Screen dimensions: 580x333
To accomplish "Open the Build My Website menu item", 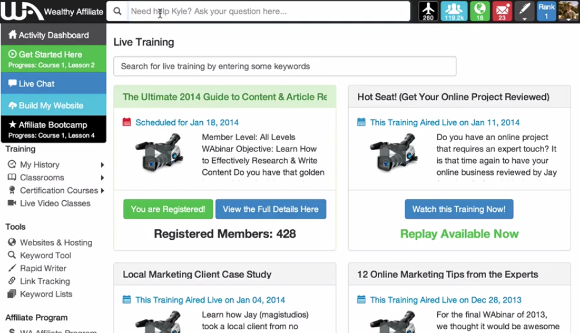I will [x=54, y=105].
